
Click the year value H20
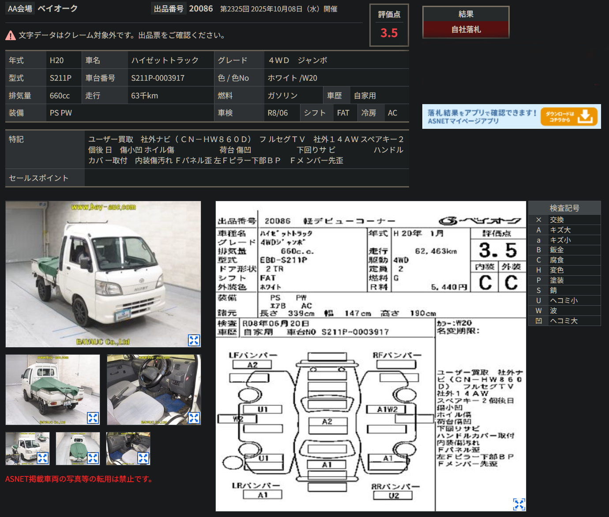point(56,60)
